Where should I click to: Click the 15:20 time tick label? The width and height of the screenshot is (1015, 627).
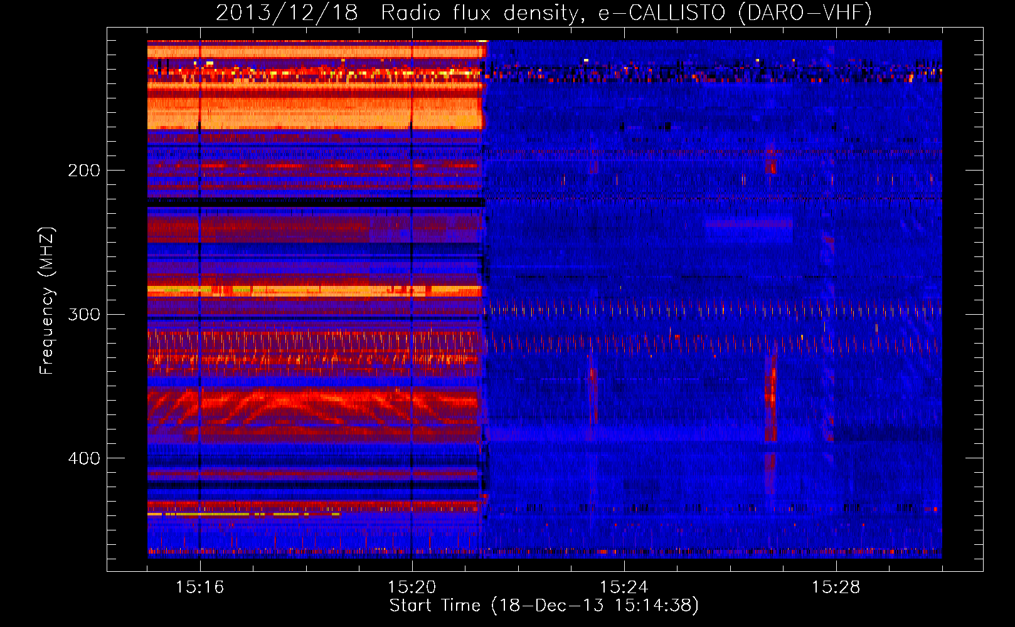tap(412, 587)
